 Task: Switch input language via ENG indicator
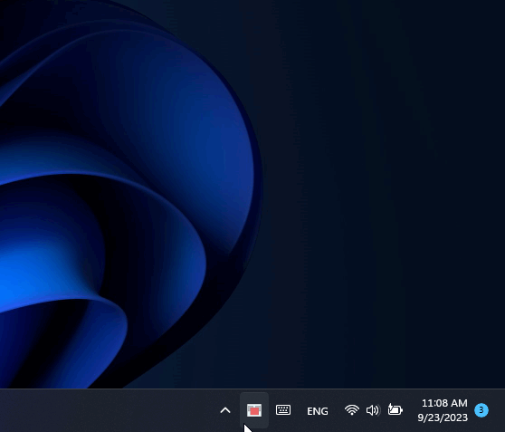tap(318, 411)
